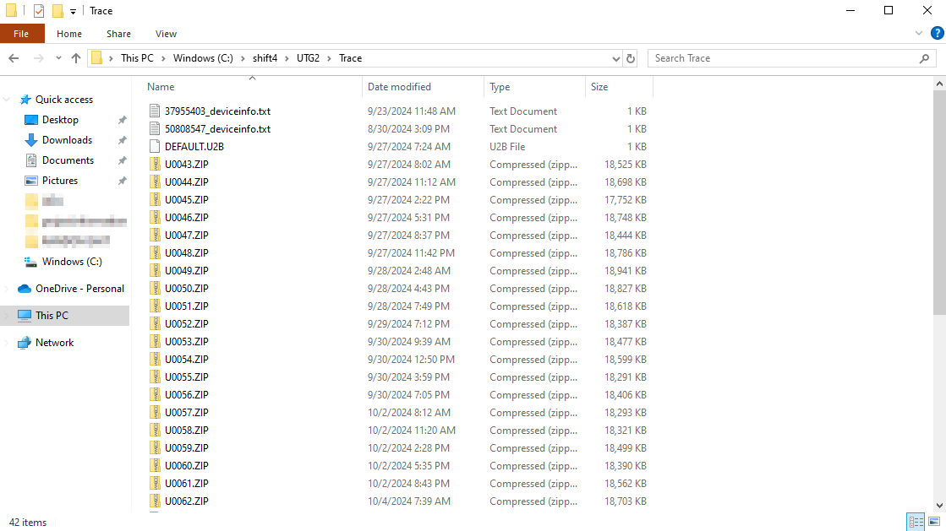Click the Search Trace input box
946x531 pixels.
(x=782, y=58)
